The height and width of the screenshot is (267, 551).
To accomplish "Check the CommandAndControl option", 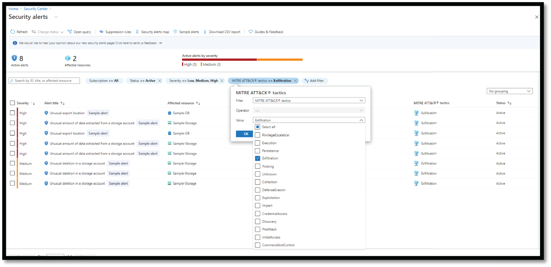I will 257,245.
